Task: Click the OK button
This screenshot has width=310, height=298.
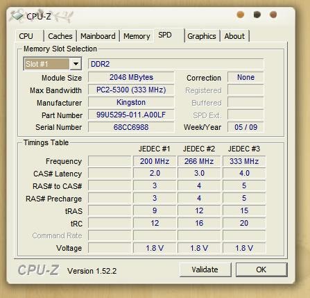Action: pyautogui.click(x=261, y=270)
